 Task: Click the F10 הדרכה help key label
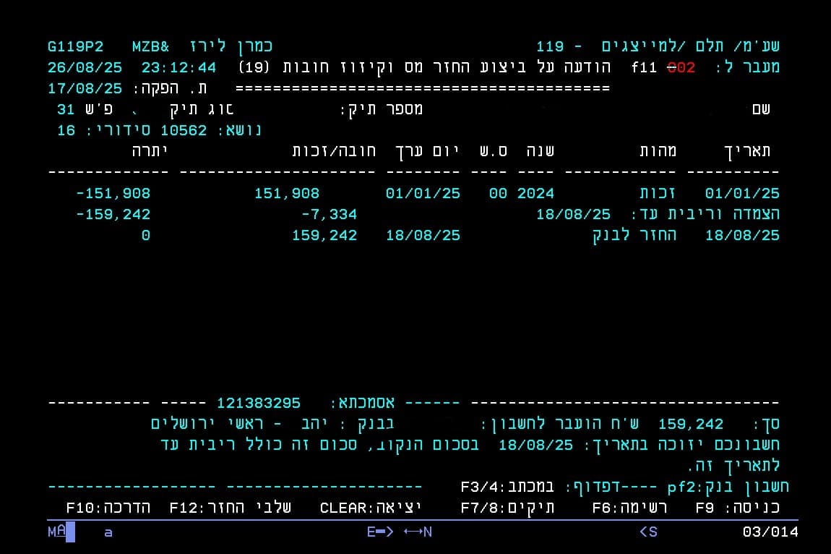point(108,508)
